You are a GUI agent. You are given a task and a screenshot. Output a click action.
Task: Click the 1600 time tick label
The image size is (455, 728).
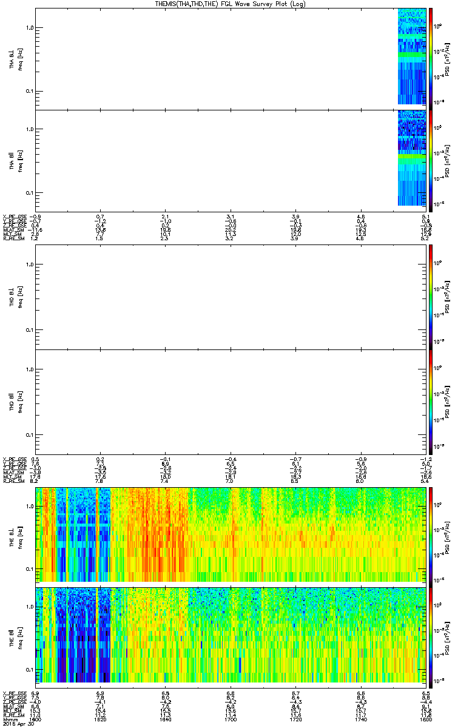[35, 718]
